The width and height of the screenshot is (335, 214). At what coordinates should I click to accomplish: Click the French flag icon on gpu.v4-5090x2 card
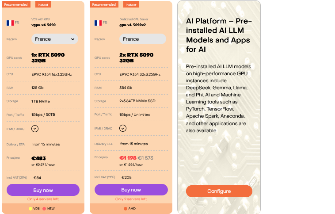(98, 23)
